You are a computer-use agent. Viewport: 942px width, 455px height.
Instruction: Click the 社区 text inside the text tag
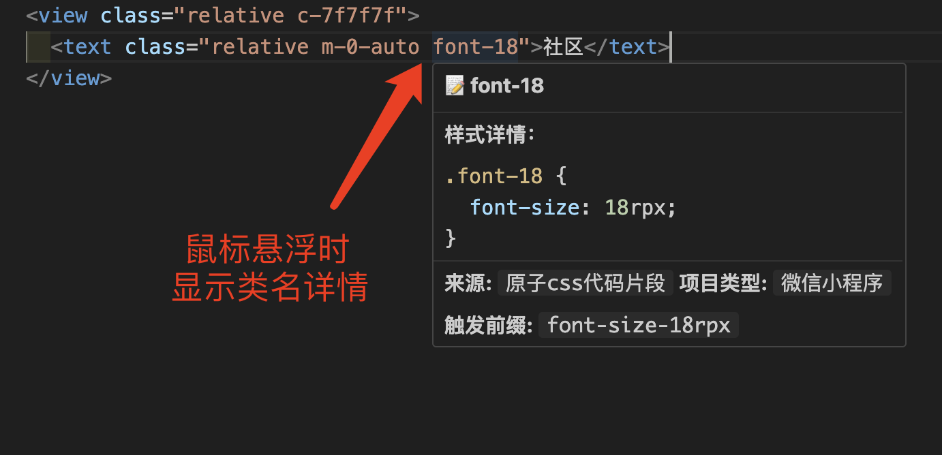tap(563, 46)
